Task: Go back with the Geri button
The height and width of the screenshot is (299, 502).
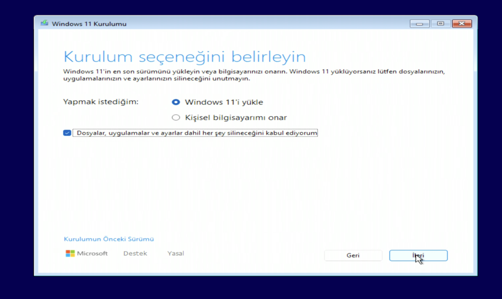Action: click(353, 255)
